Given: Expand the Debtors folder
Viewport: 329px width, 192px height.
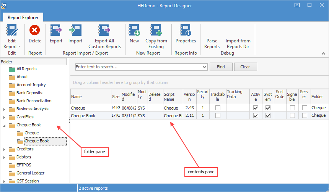Looking at the screenshot, I should click(4, 157).
